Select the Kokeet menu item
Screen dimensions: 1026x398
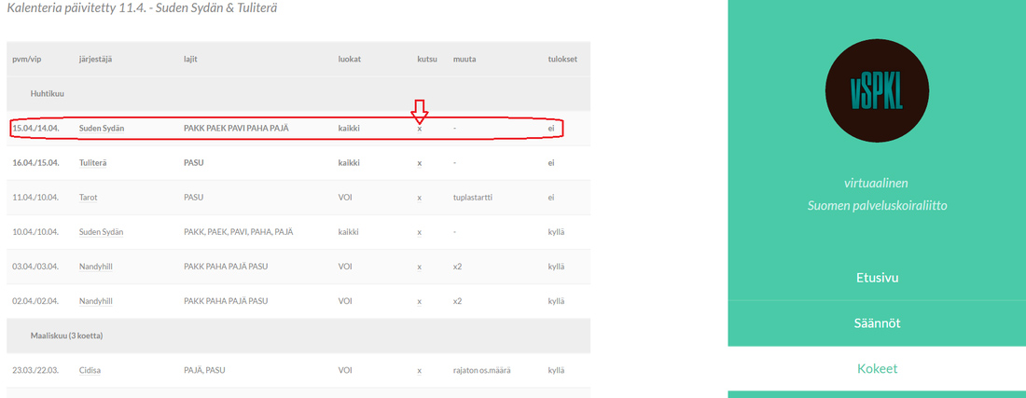(877, 368)
